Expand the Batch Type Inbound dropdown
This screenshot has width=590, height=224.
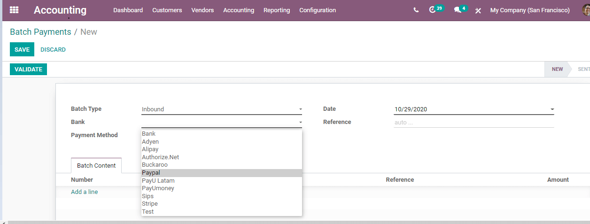pos(221,109)
